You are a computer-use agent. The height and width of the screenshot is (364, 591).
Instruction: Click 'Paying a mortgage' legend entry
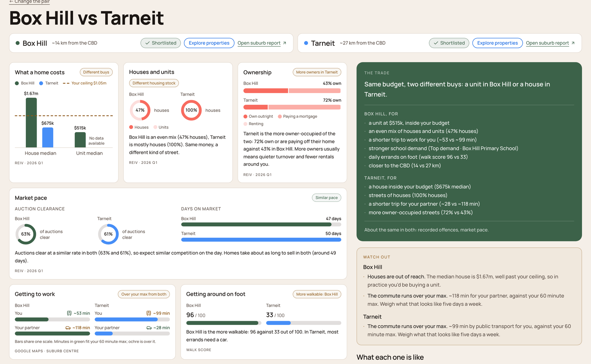297,117
